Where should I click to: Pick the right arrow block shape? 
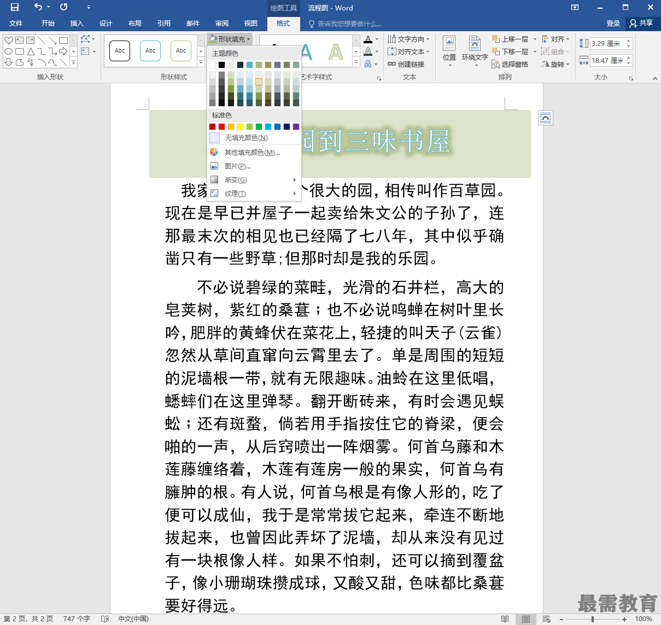[x=63, y=51]
